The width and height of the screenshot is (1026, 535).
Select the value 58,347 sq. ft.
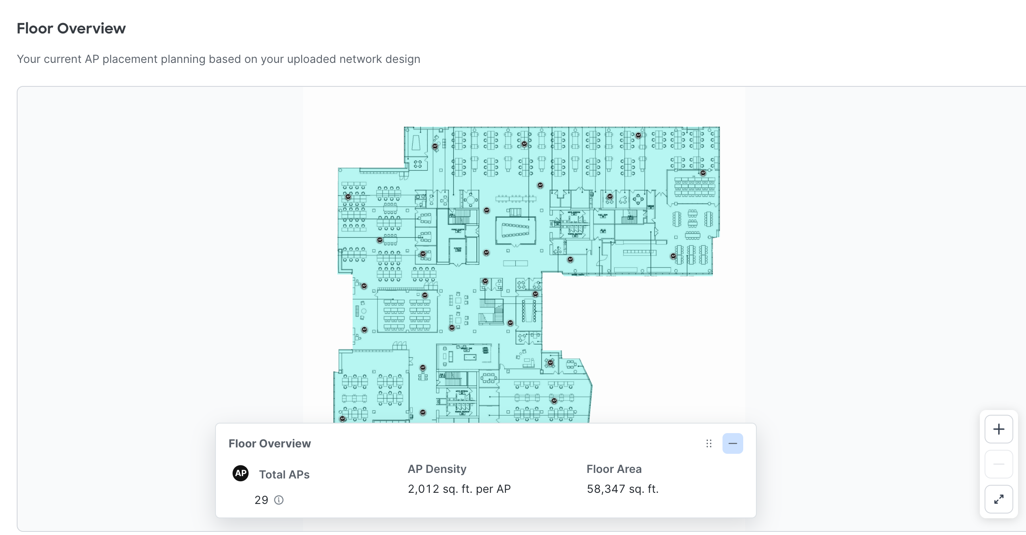click(x=623, y=489)
